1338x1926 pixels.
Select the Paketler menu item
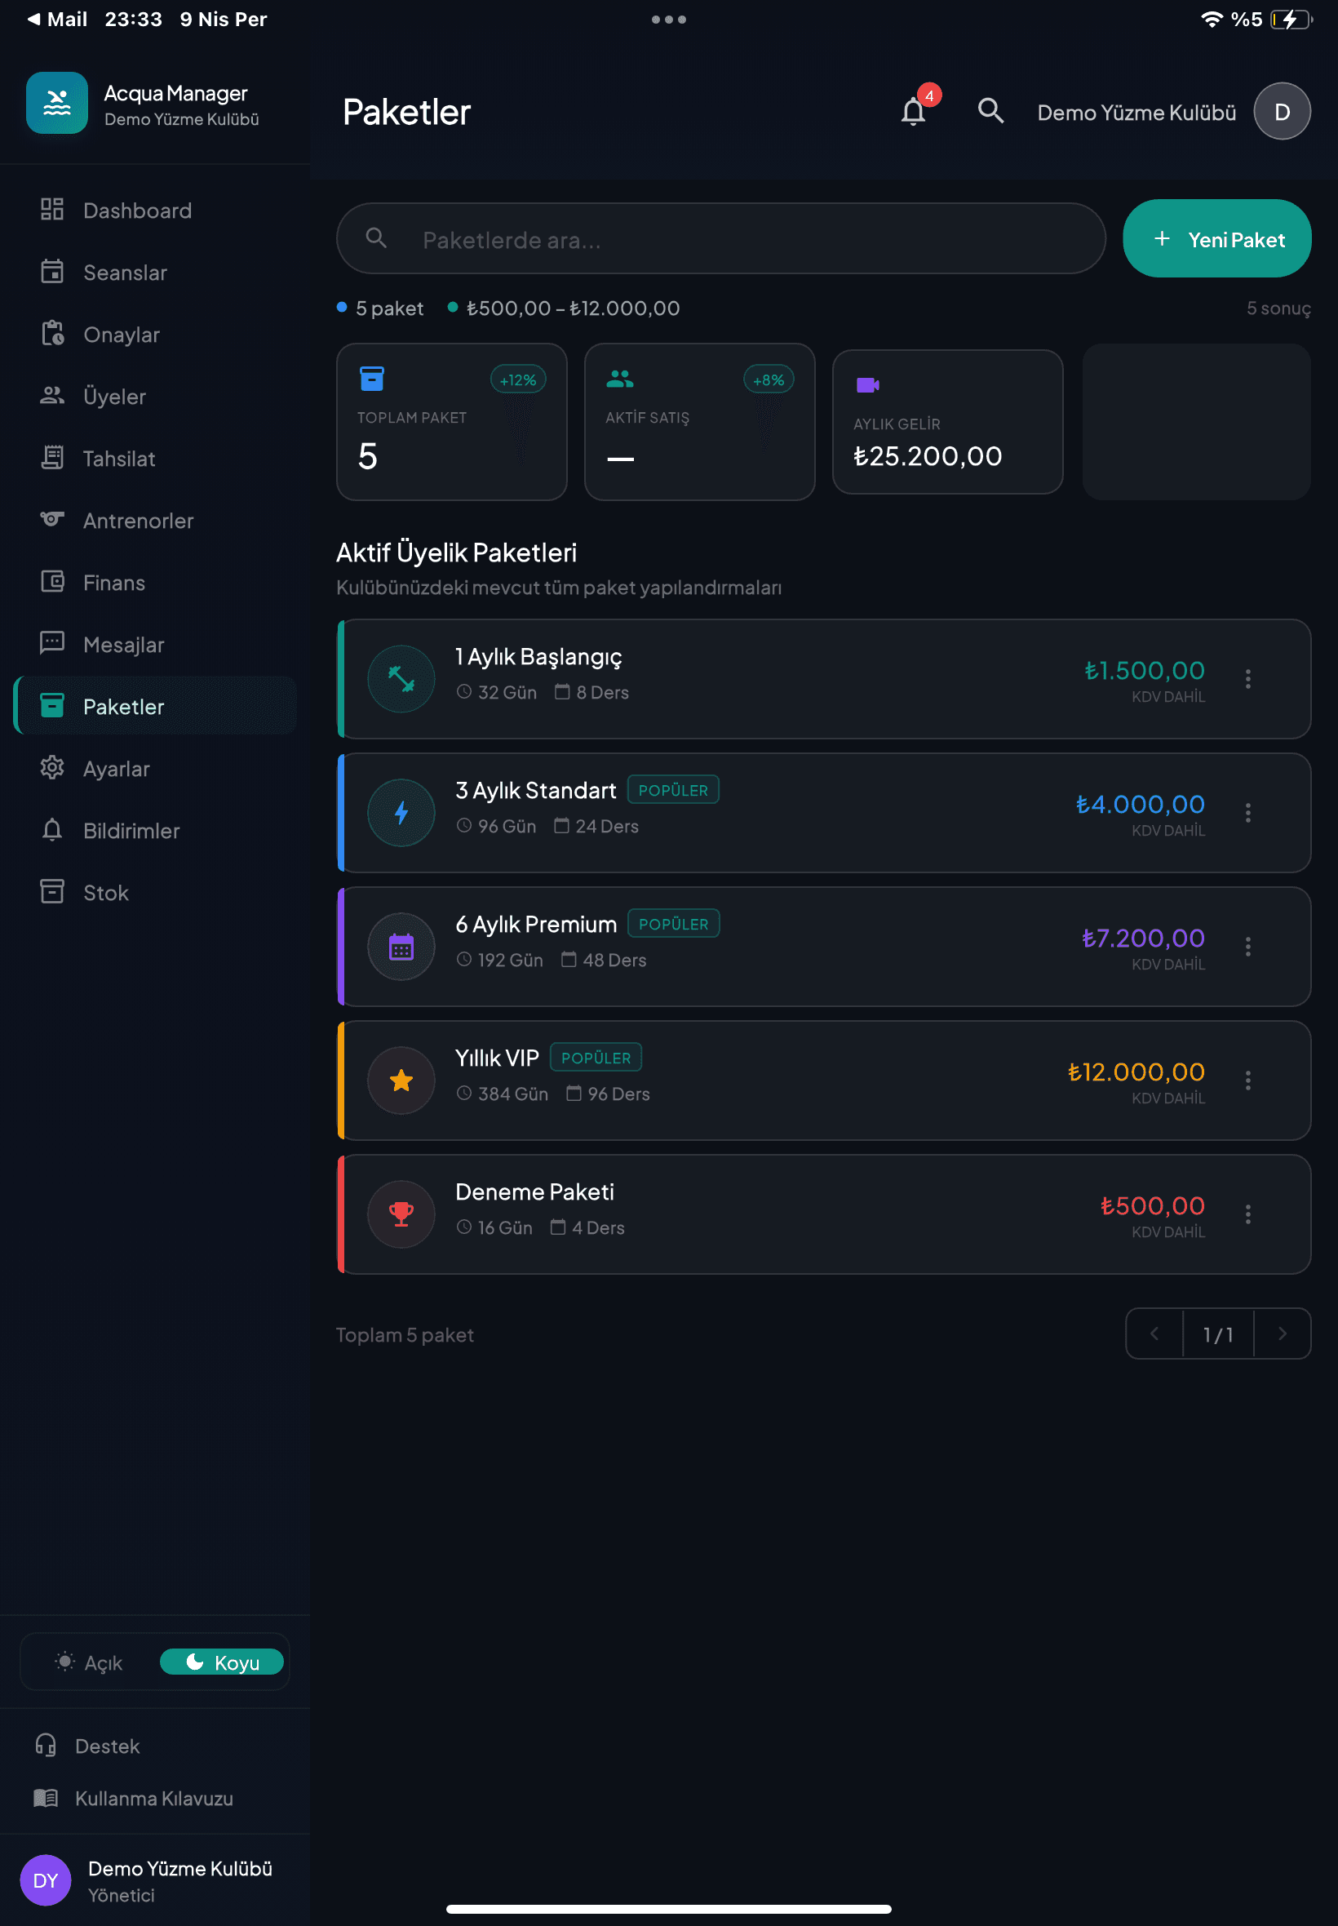click(156, 706)
